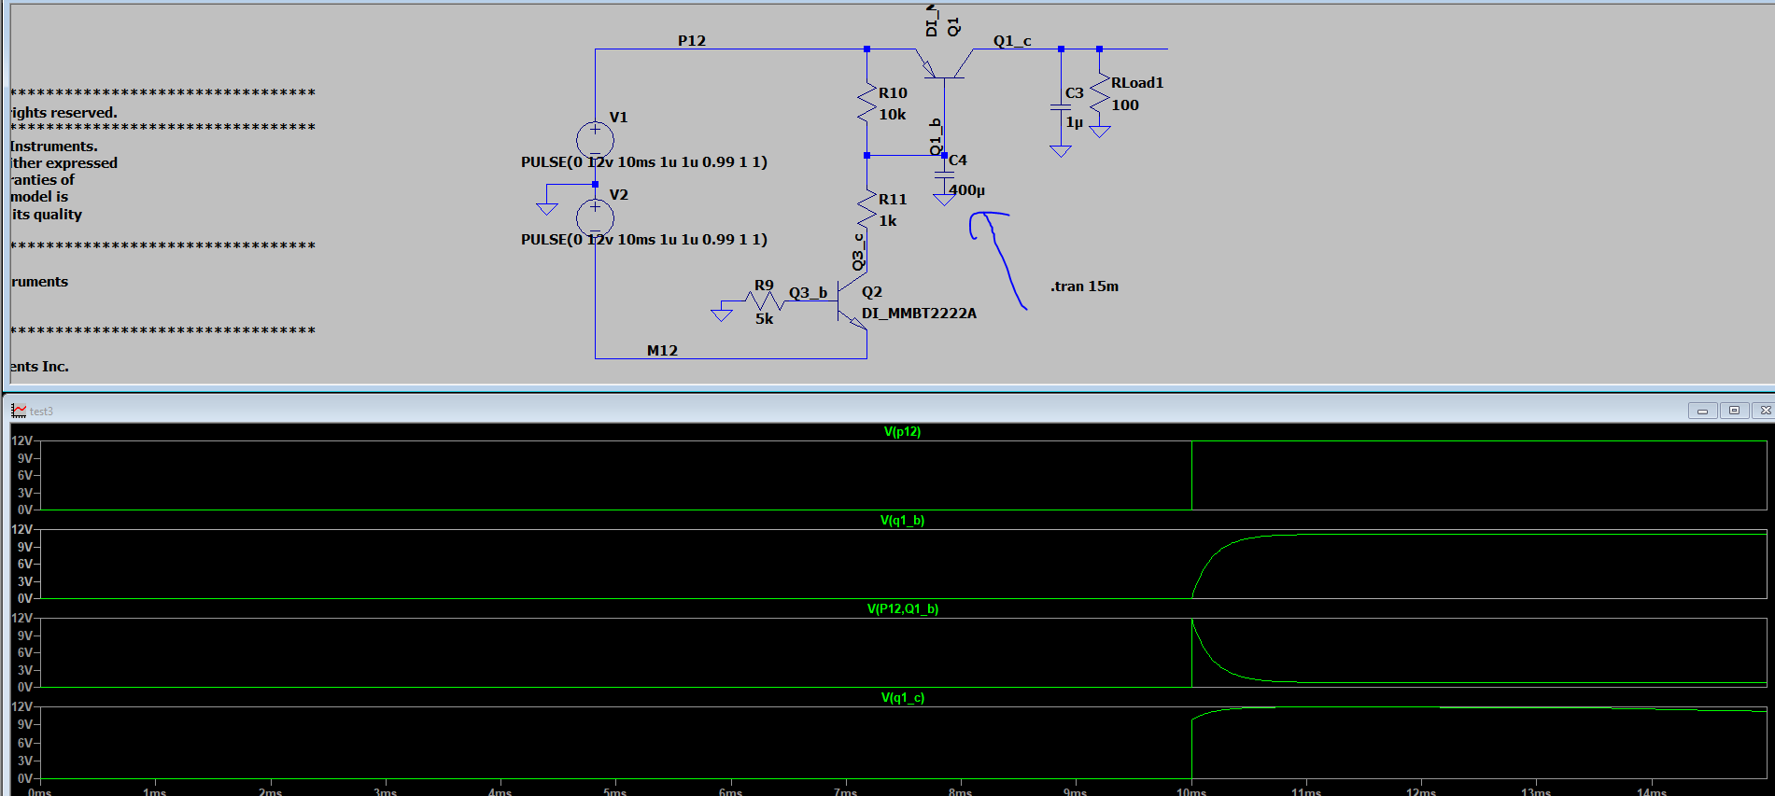This screenshot has width=1775, height=796.
Task: Click the V(p12) plot pane area
Action: [902, 475]
